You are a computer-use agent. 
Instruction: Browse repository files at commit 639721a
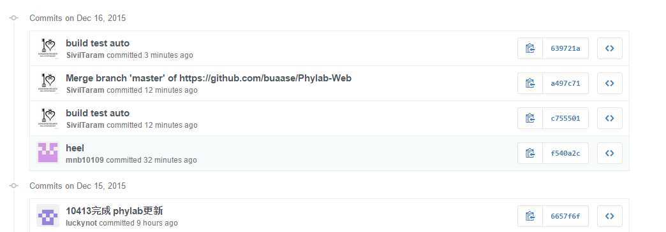[609, 48]
